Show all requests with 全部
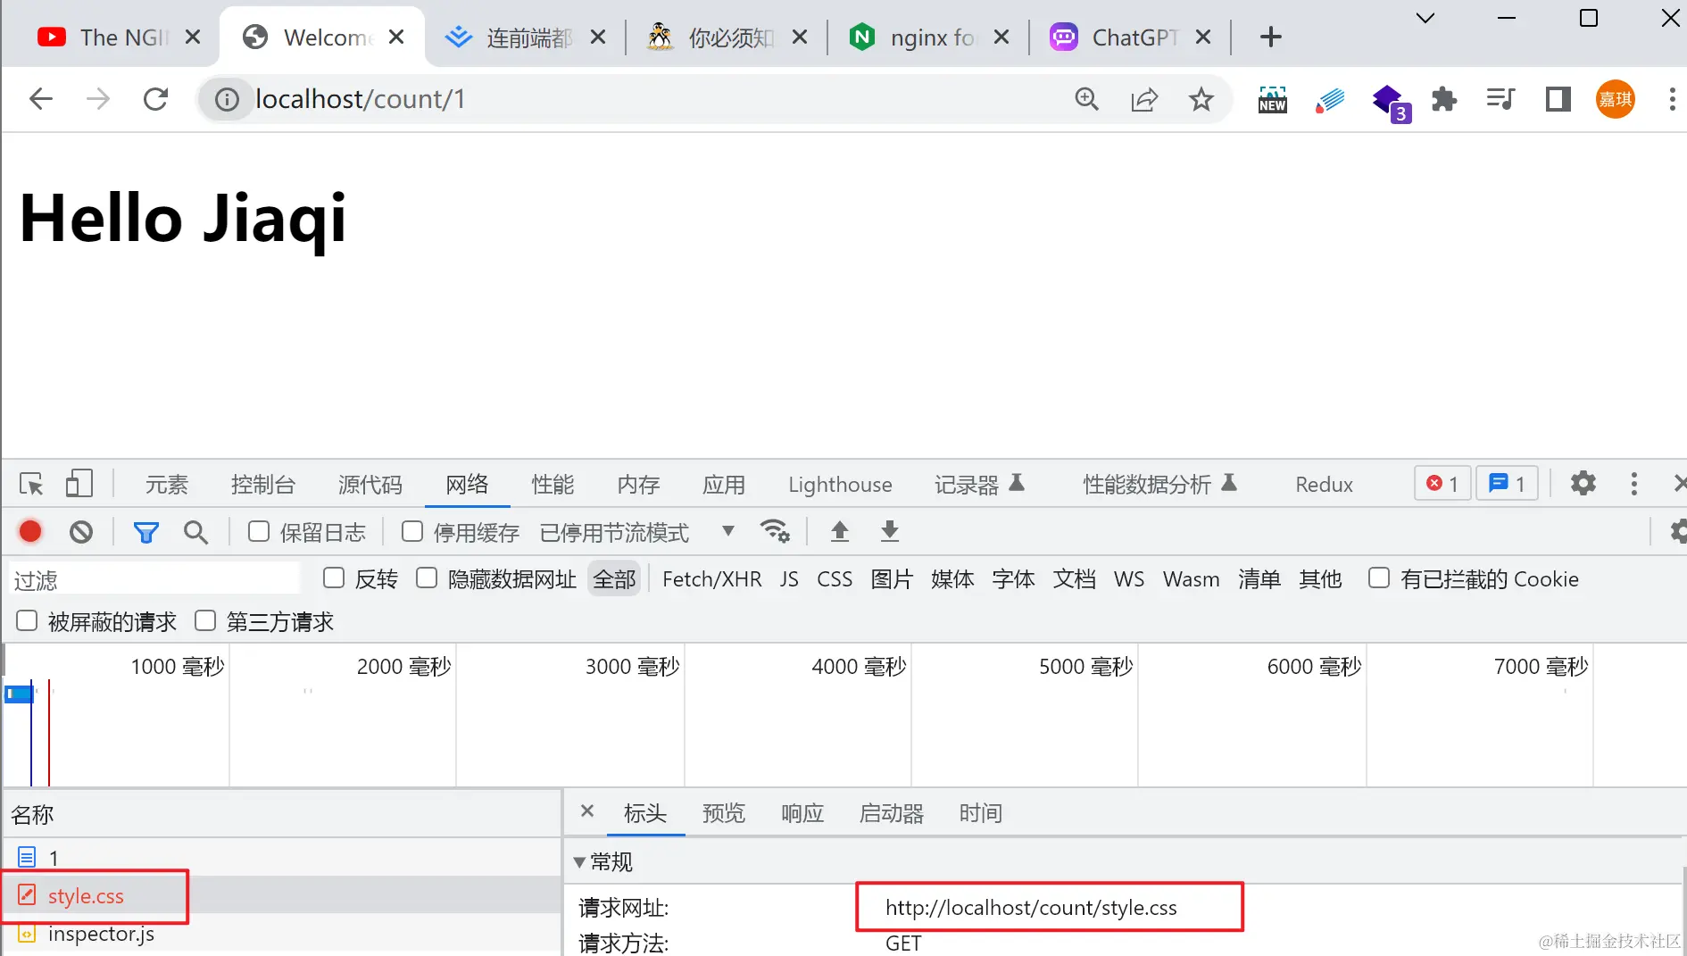This screenshot has height=956, width=1687. tap(614, 579)
